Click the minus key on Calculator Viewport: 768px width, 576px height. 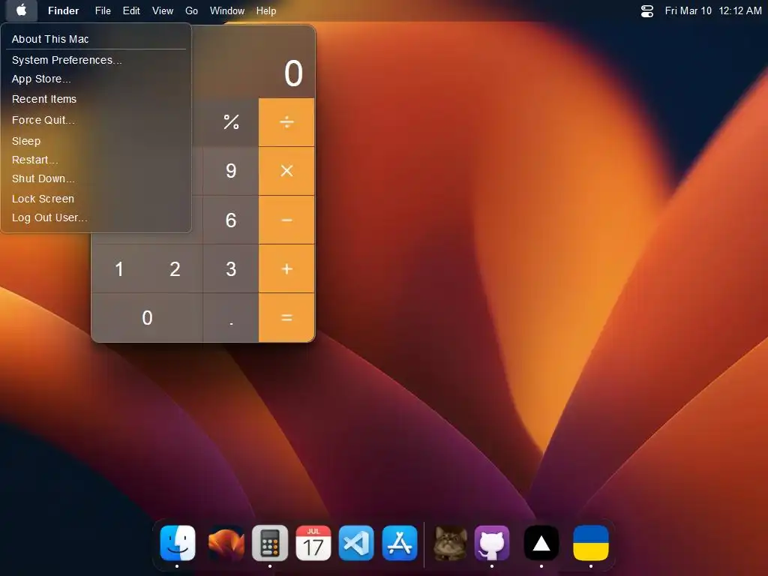click(x=286, y=220)
